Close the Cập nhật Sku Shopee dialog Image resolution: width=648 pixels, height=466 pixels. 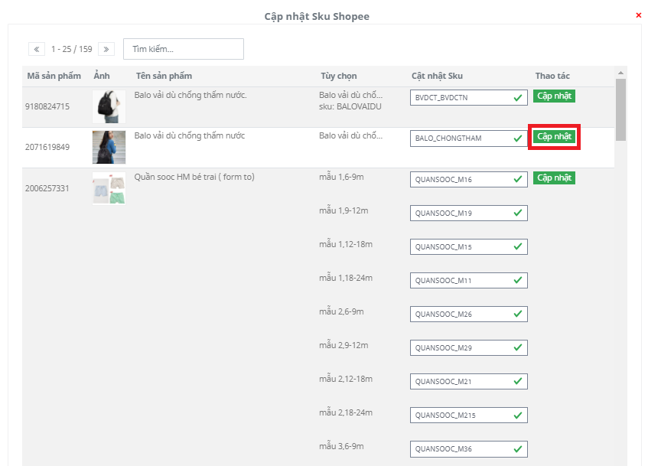pos(639,15)
